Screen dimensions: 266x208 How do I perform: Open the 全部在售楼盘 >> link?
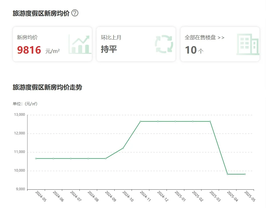pos(204,38)
